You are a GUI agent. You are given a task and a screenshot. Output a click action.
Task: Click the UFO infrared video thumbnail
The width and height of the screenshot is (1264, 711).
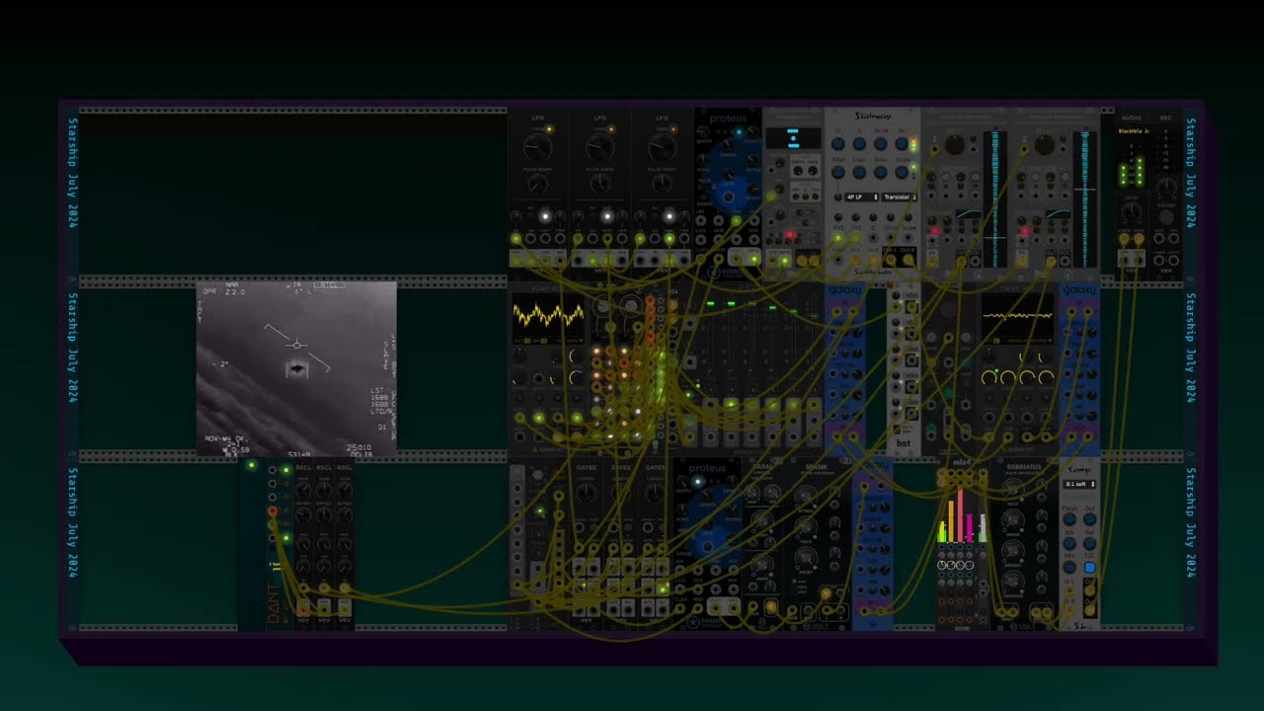point(296,368)
